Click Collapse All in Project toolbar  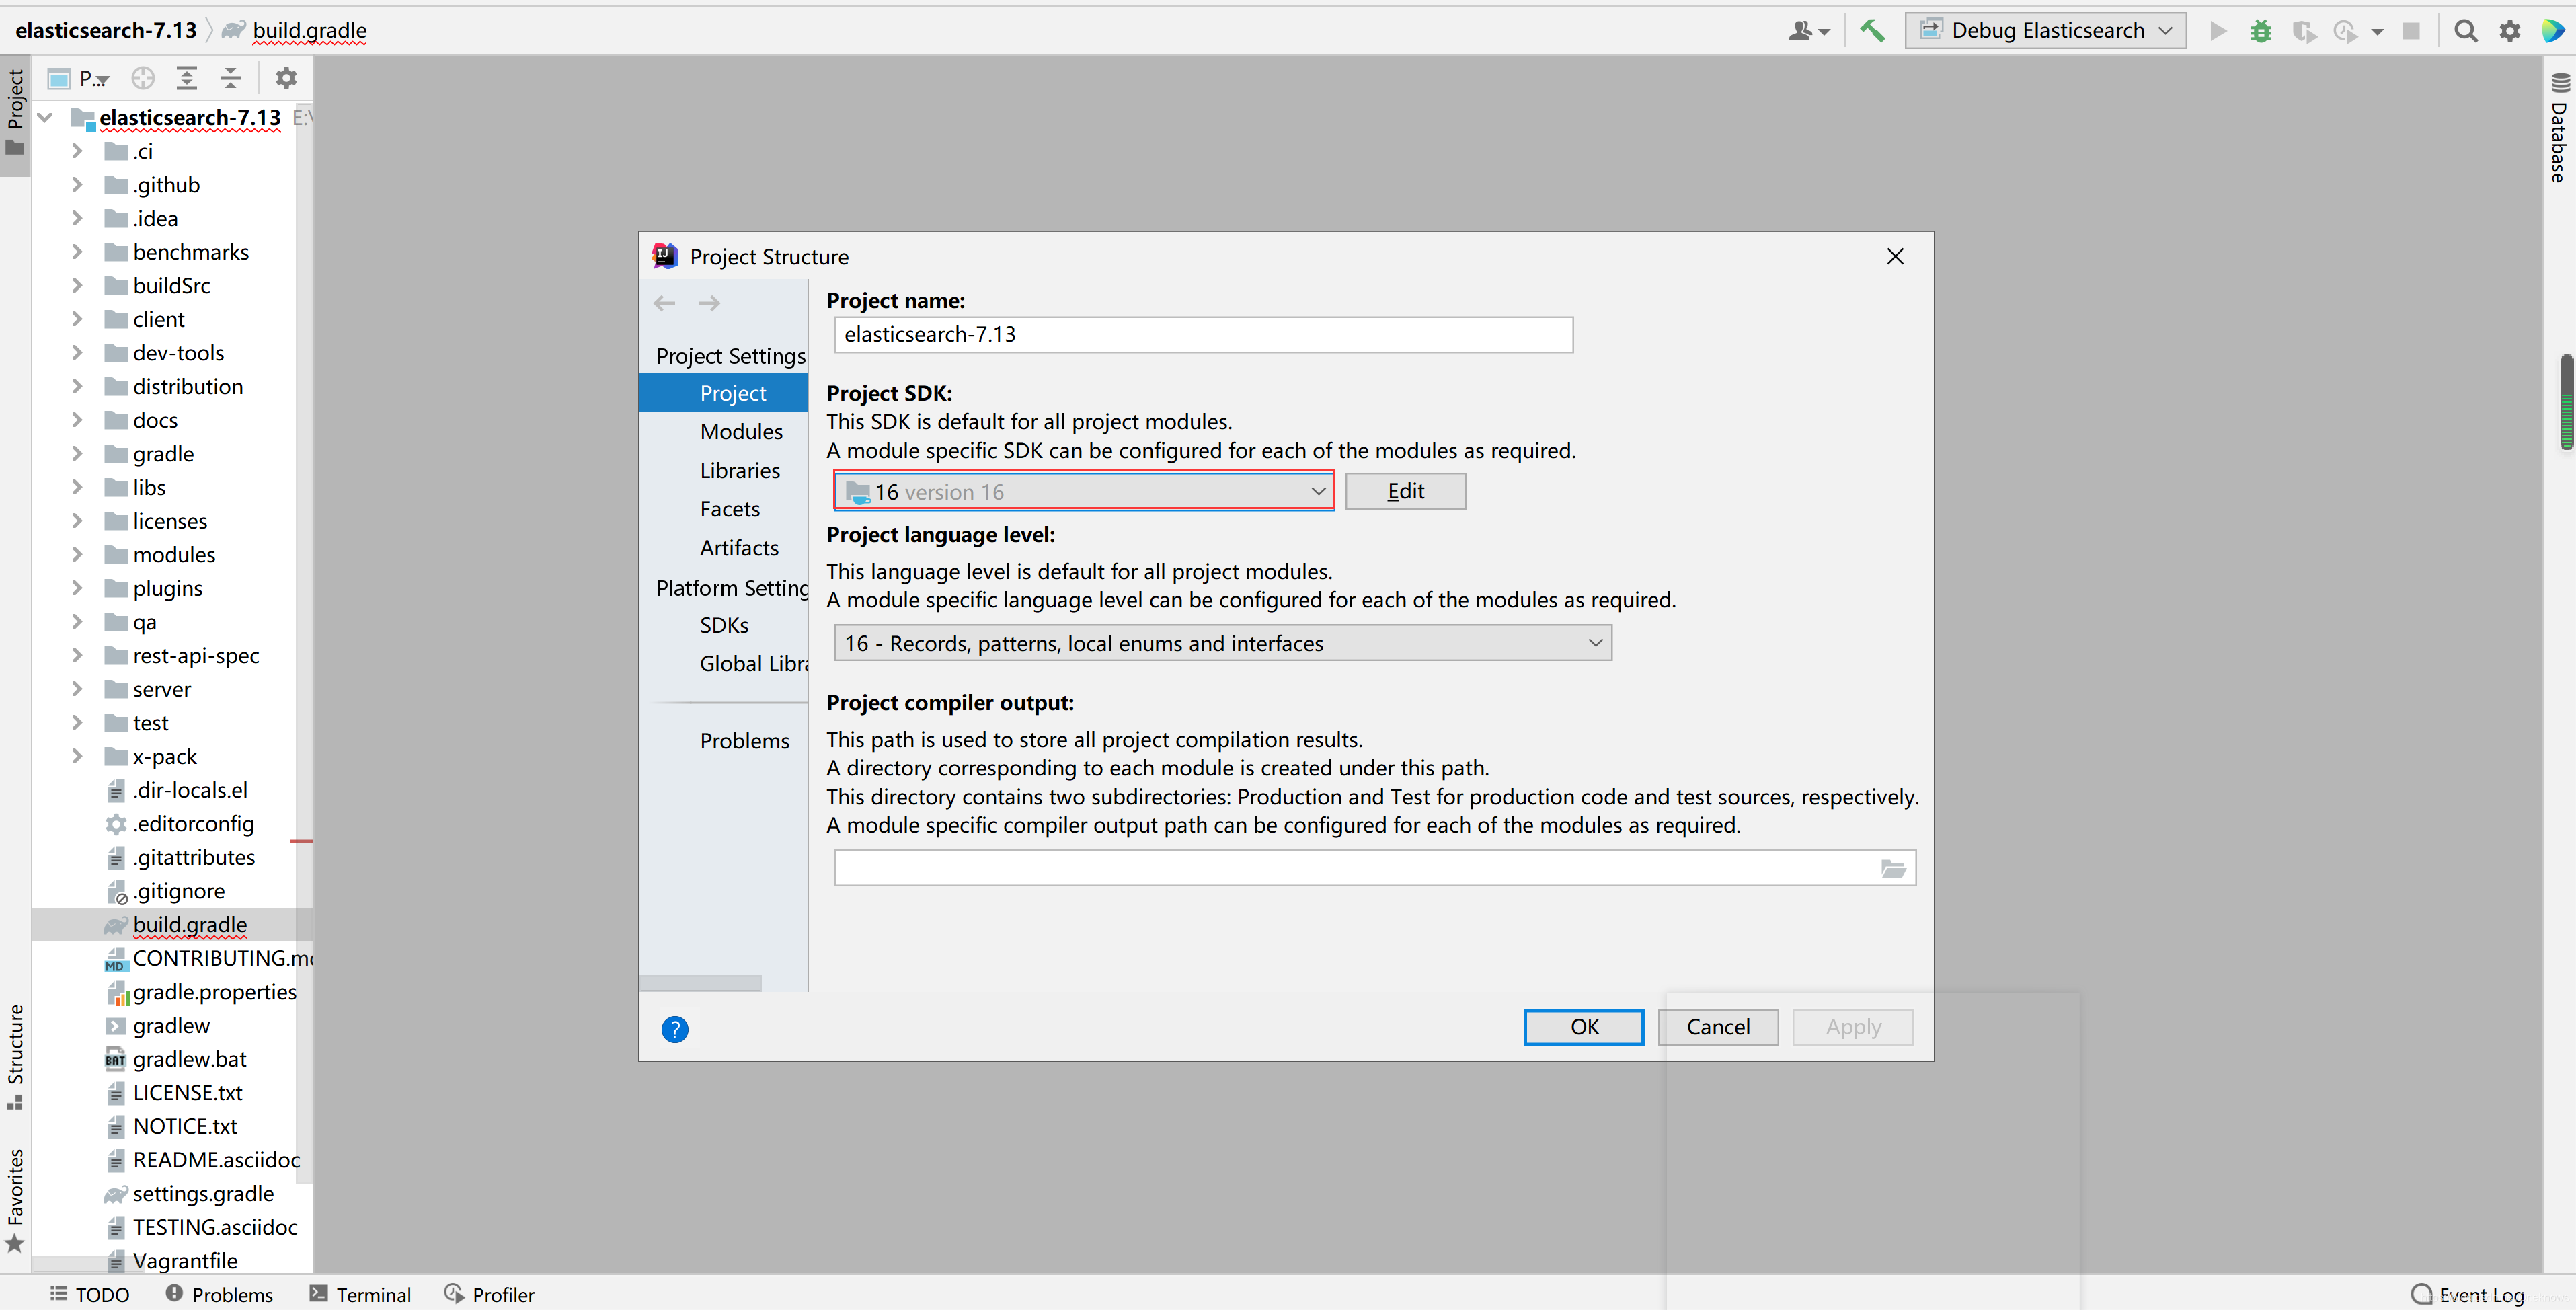[x=230, y=78]
